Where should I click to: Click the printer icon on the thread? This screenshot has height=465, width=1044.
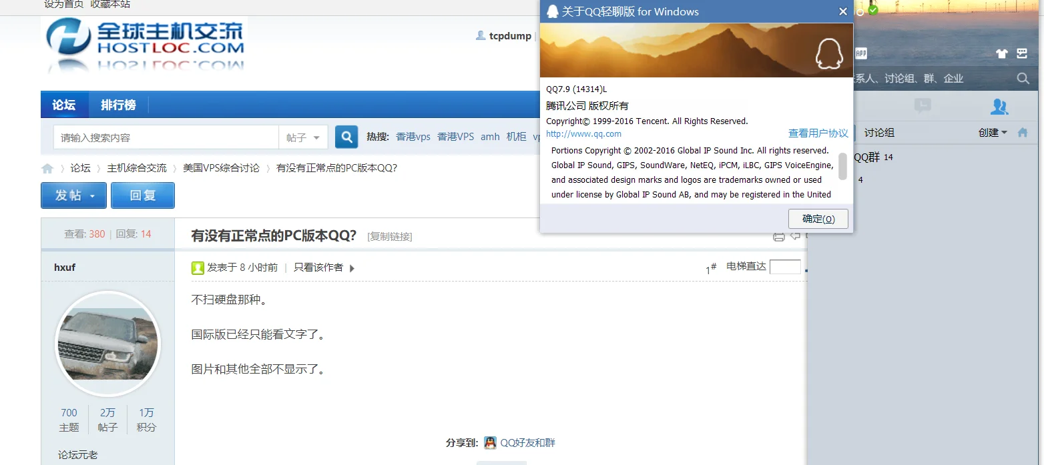[778, 236]
